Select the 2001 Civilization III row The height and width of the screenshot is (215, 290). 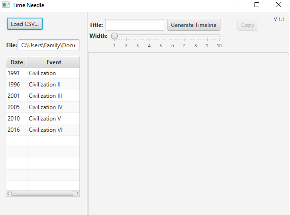click(x=43, y=96)
